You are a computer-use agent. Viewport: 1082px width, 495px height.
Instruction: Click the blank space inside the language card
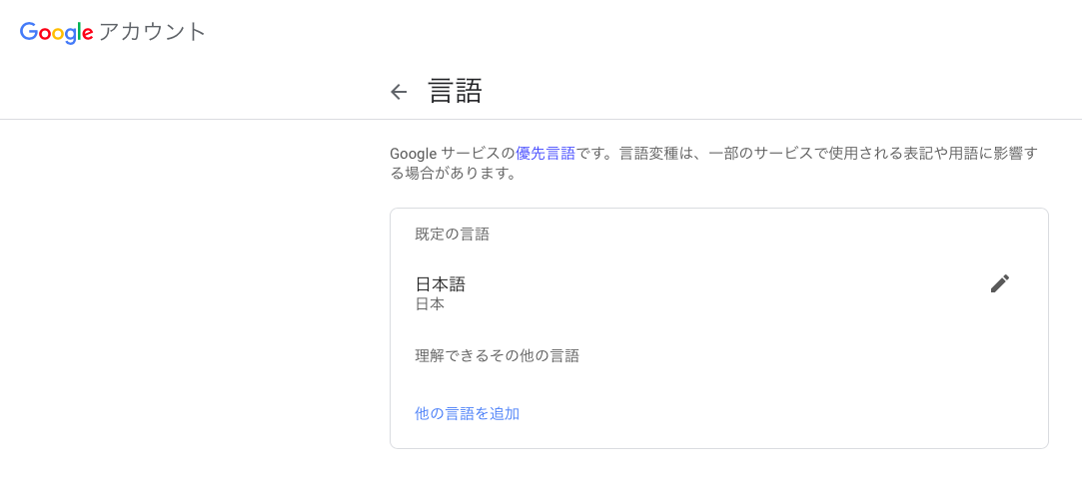tap(759, 386)
